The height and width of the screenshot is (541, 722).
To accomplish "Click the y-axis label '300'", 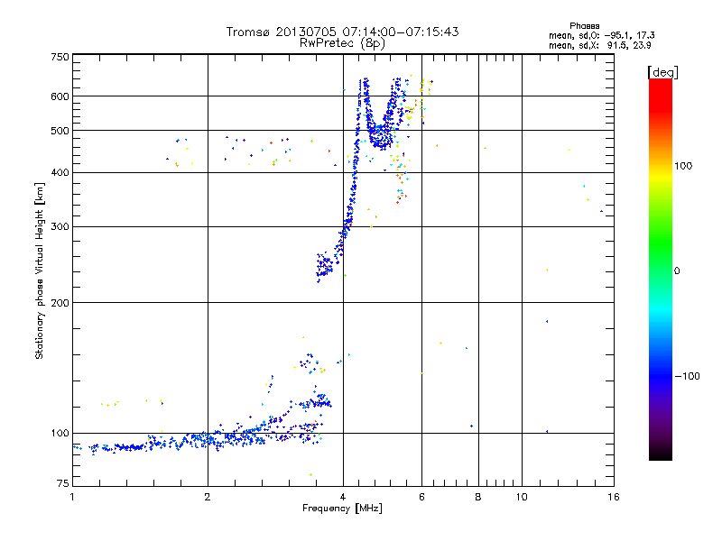I will point(60,227).
